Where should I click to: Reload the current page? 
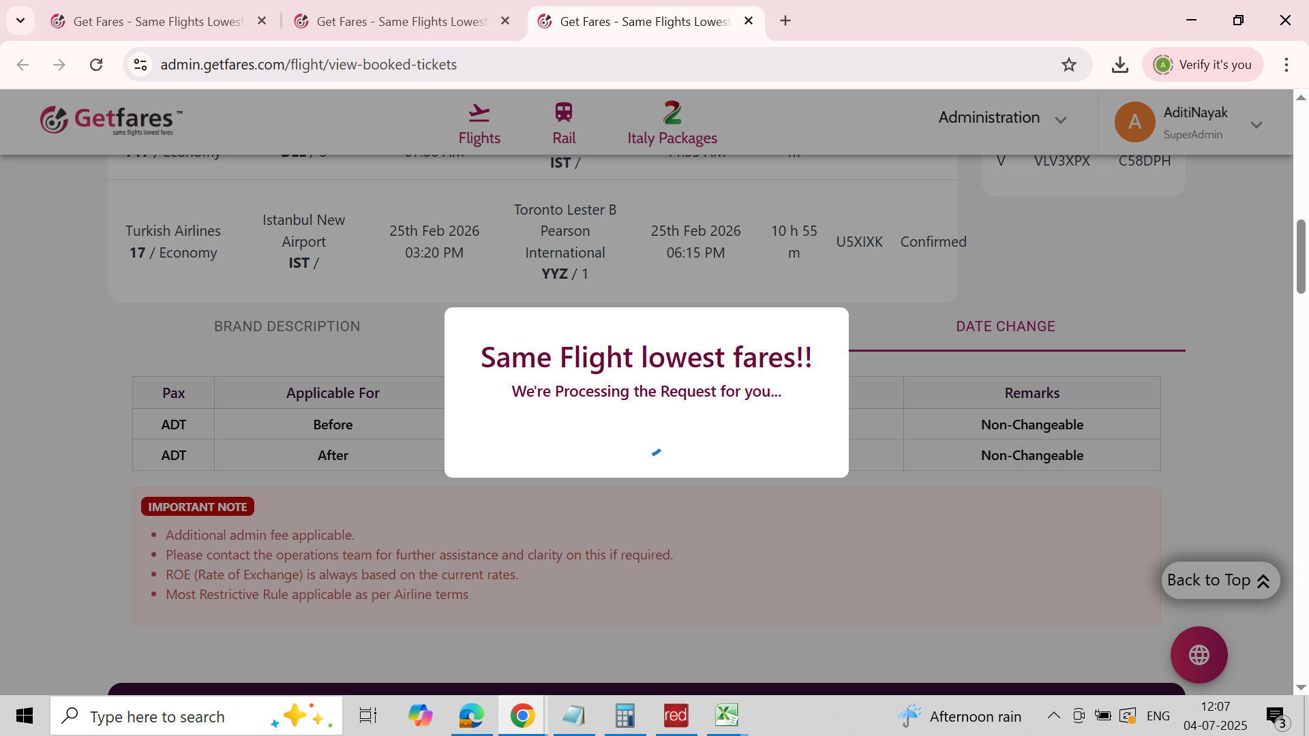(x=96, y=65)
